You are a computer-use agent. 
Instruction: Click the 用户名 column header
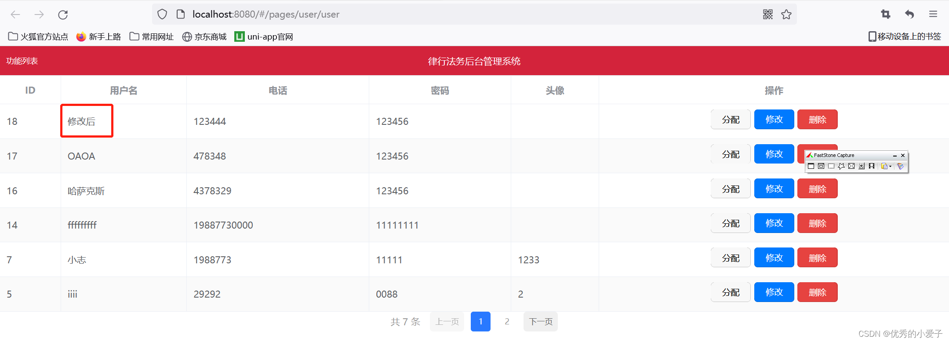tap(124, 91)
